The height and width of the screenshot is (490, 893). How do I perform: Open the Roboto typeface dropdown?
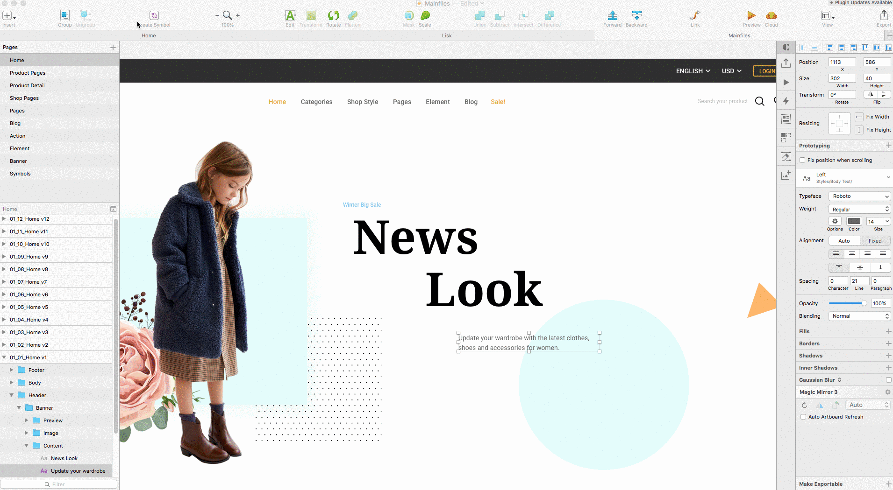tap(859, 196)
